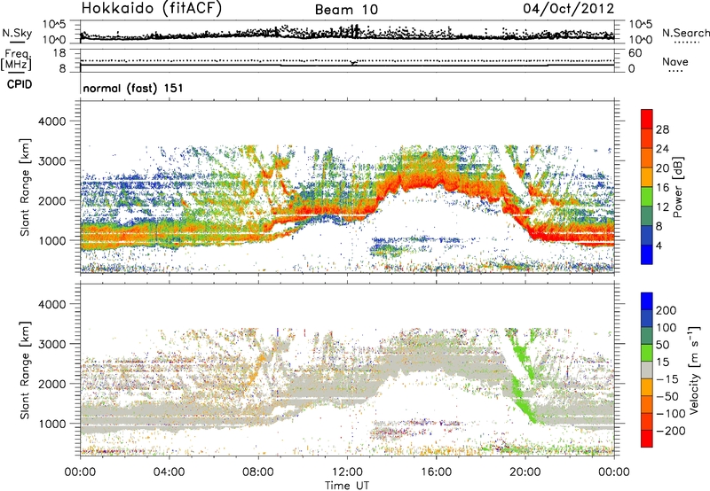Click the '2000' tick on the velocity panel
Screen dimensions: 710x491
(x=51, y=384)
